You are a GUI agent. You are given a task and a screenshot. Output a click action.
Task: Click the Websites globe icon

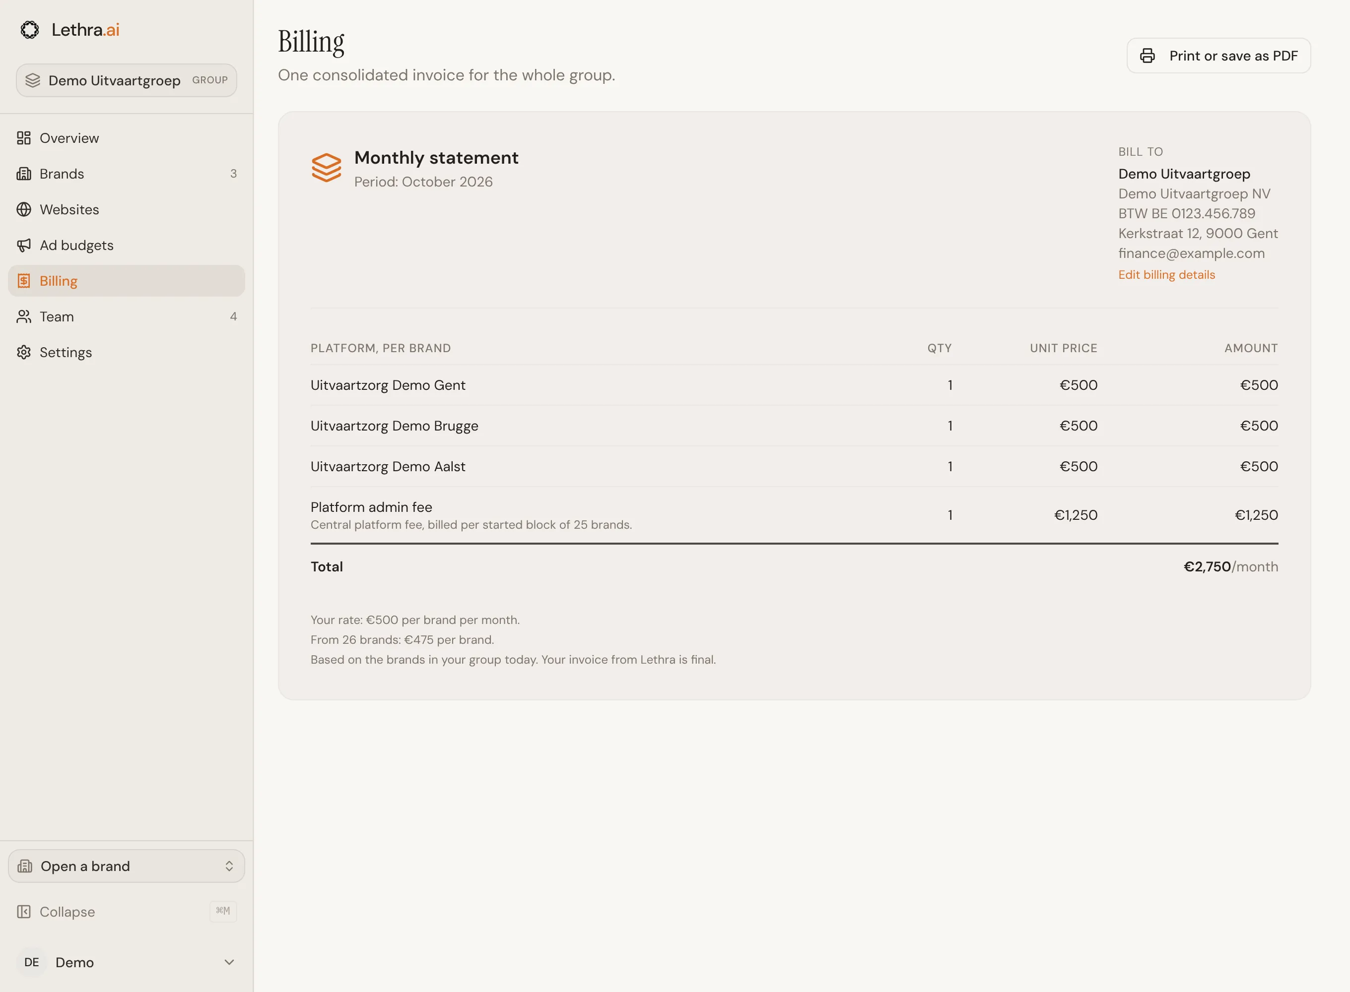click(23, 210)
